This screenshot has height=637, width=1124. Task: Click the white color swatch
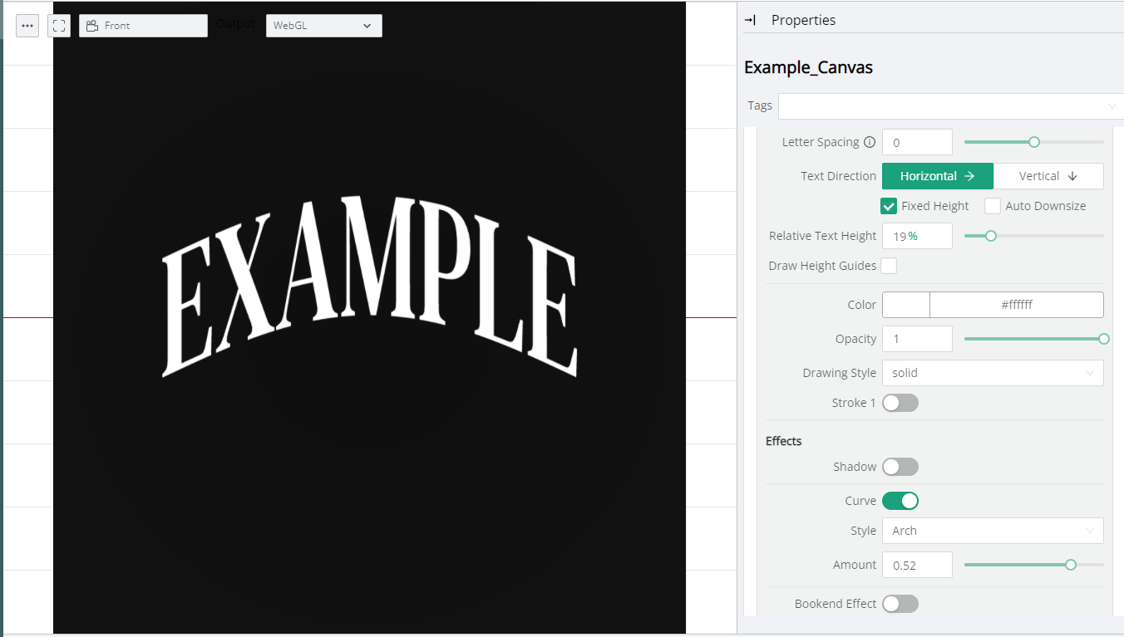[x=905, y=305]
